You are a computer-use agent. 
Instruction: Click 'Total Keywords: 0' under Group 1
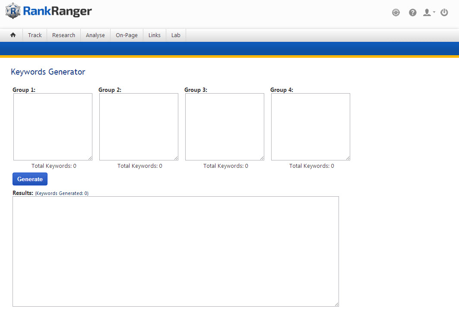(x=54, y=166)
